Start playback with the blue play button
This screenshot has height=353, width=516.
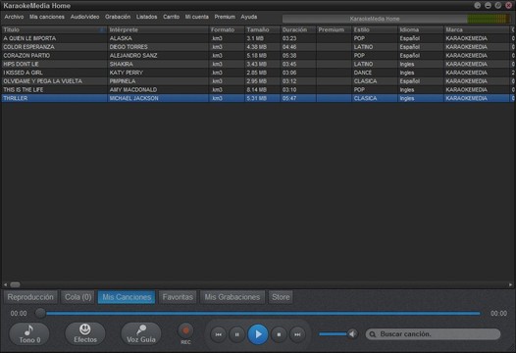tap(258, 334)
